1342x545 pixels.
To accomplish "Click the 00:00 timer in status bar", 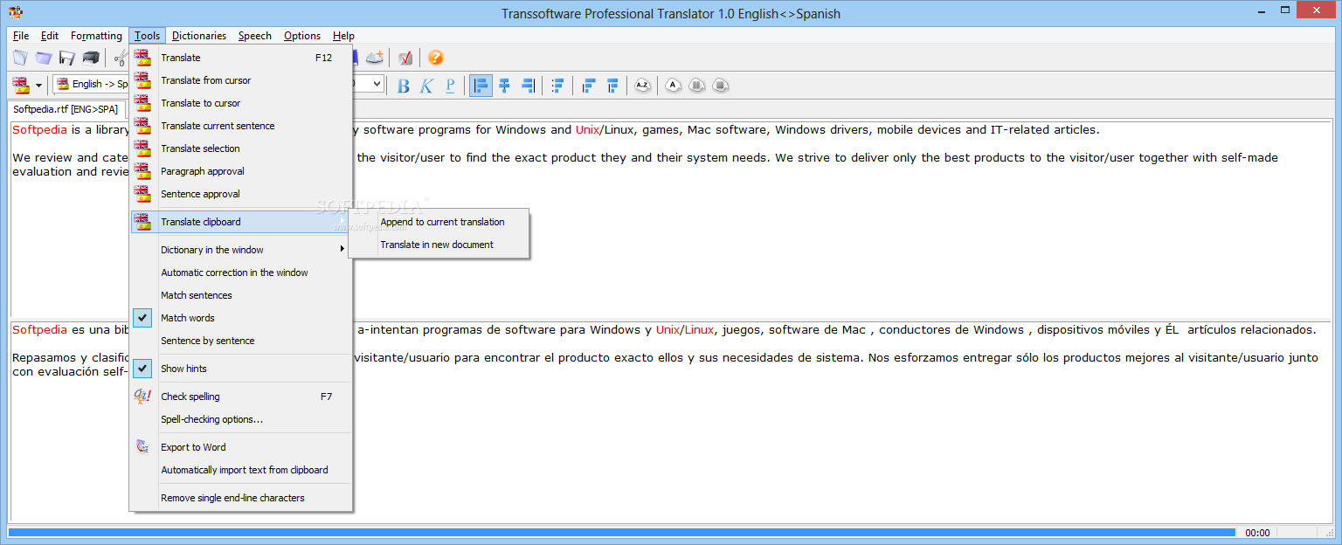I will click(1257, 533).
